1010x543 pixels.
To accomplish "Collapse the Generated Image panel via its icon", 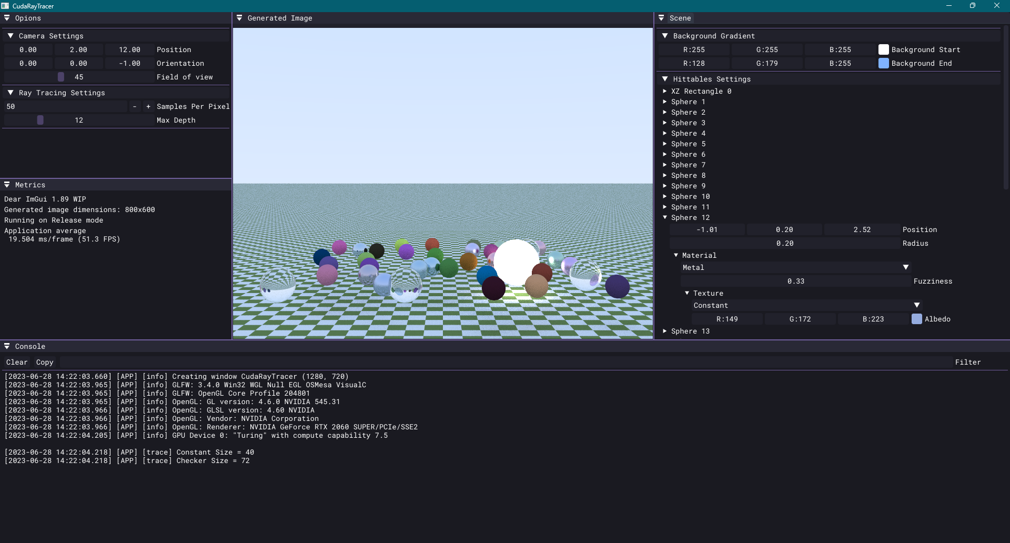I will click(240, 17).
